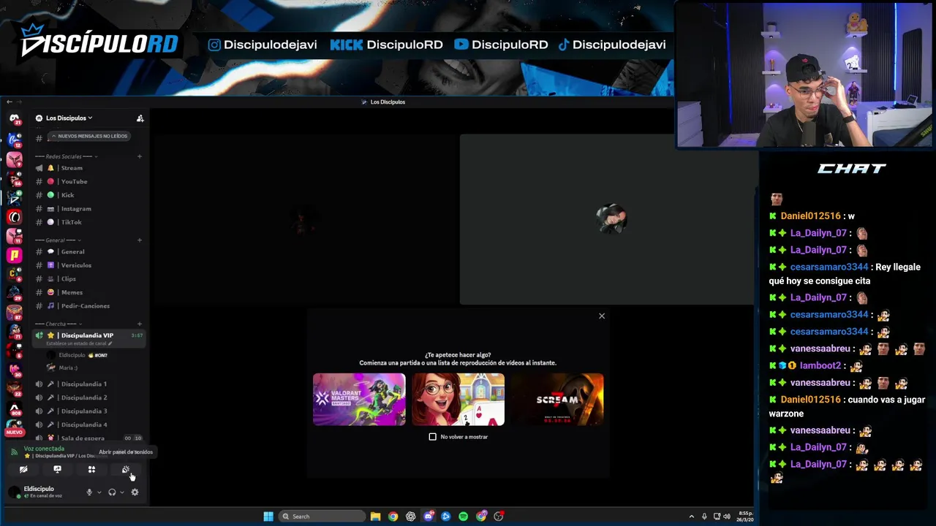Open the Memes text channel
This screenshot has height=526, width=936.
(x=89, y=292)
